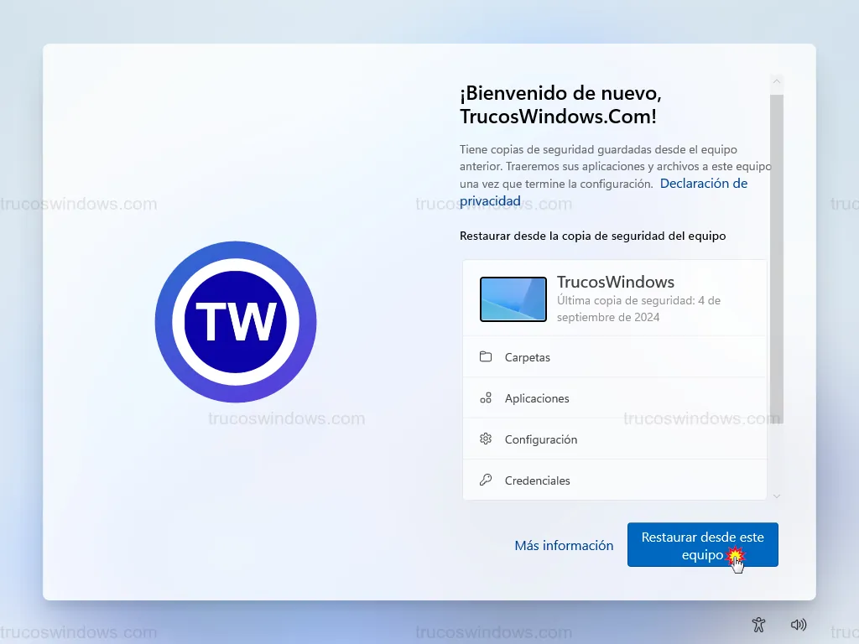The image size is (859, 644).
Task: Select the TrucosWindows device thumbnail
Action: (513, 299)
